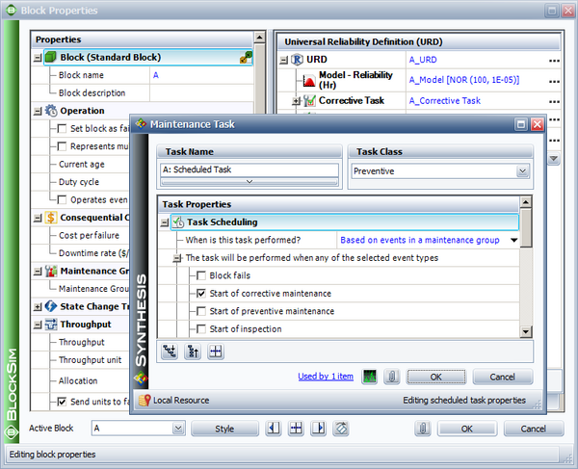The image size is (578, 469).
Task: Click the attachments paperclip in Maintenance Task
Action: click(392, 377)
